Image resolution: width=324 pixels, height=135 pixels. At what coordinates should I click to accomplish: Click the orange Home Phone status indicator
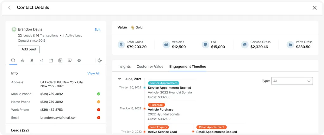tap(98, 102)
